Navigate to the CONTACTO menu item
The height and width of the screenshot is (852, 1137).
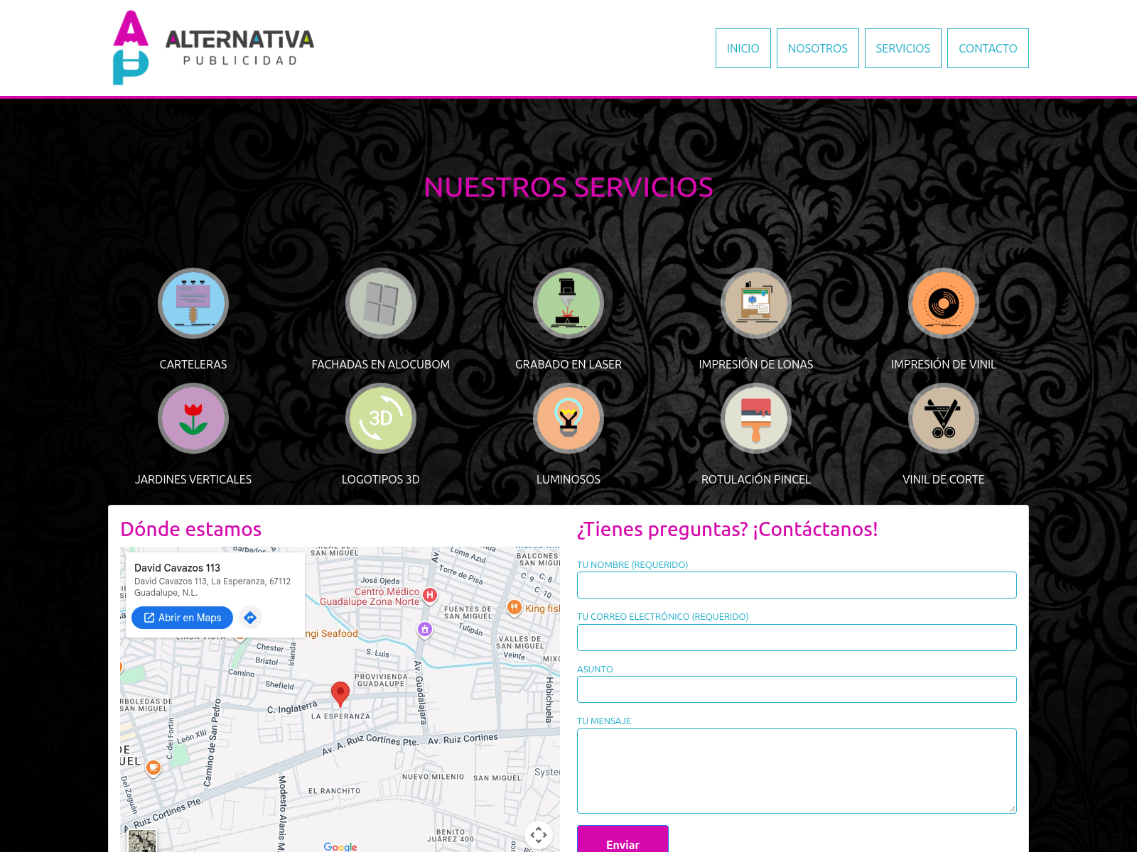point(988,48)
